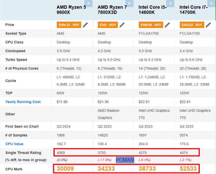The width and height of the screenshot is (216, 174).
Task: Click the $341 - BUY button
Action: point(108,25)
